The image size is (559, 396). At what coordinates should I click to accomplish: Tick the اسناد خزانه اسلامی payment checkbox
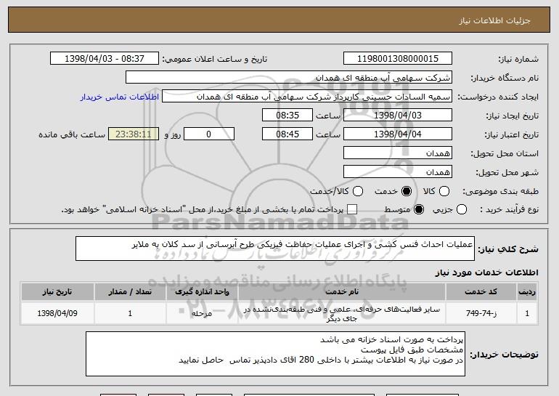pos(352,209)
